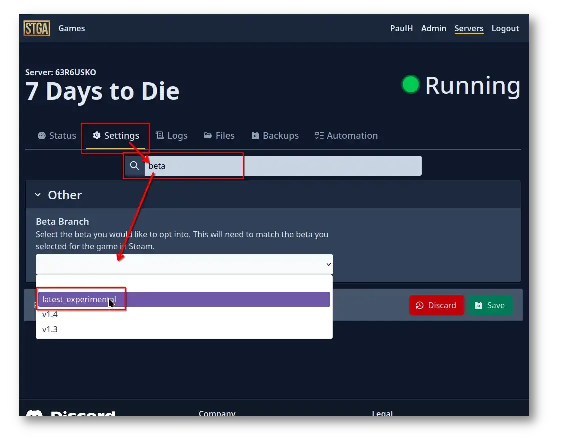Viewport: 565px width, 442px height.
Task: Open the Servers page
Action: pos(469,28)
